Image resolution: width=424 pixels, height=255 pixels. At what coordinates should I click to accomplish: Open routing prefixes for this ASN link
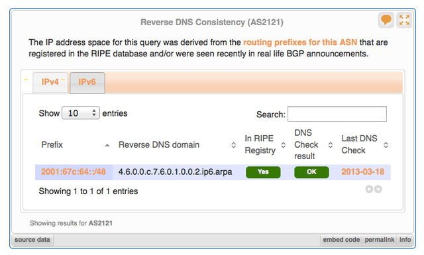pyautogui.click(x=300, y=42)
